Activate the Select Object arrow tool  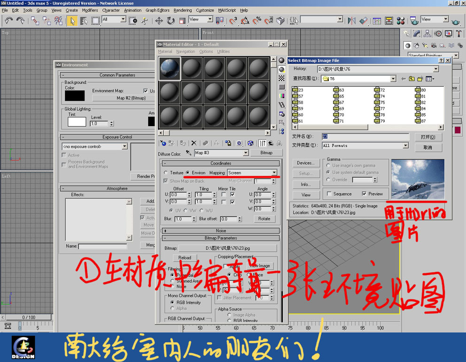coord(72,21)
